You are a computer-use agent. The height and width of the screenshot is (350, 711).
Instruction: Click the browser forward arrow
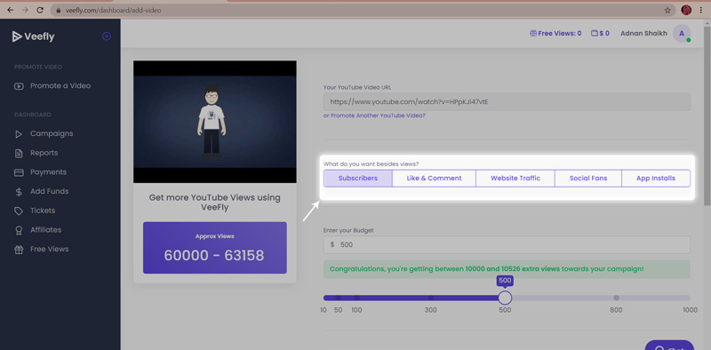[25, 10]
